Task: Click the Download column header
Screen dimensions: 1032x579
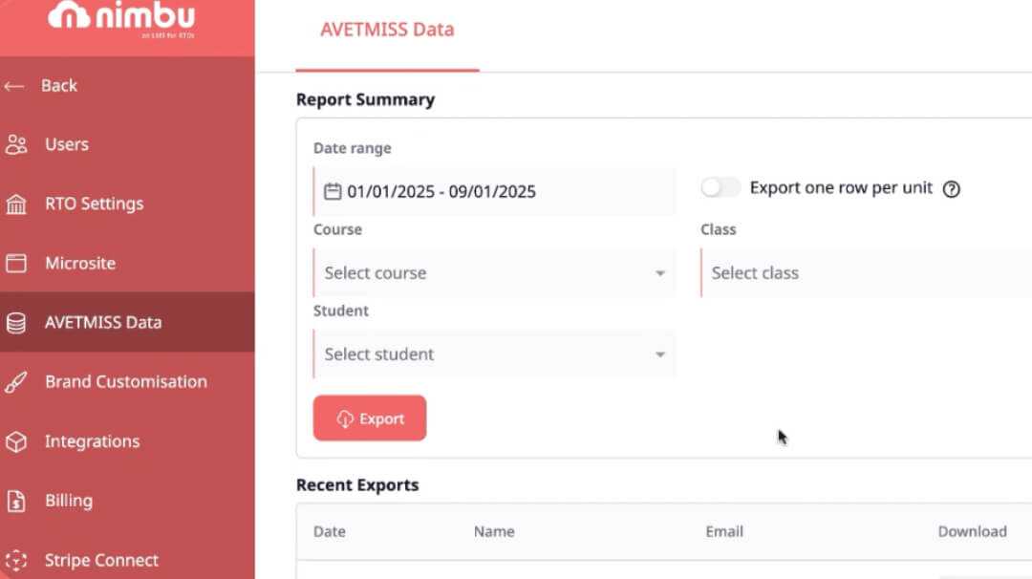Action: pos(972,531)
